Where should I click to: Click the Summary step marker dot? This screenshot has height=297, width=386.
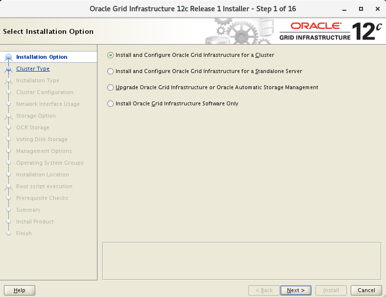pyautogui.click(x=9, y=210)
